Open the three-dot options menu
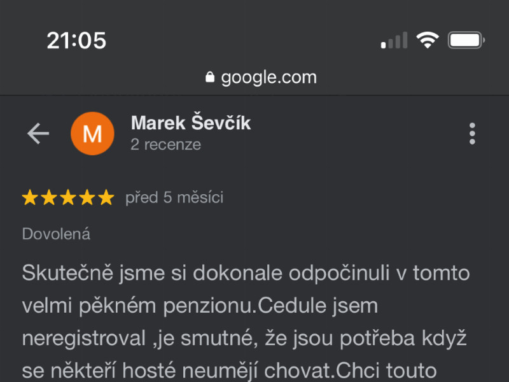 coord(472,134)
